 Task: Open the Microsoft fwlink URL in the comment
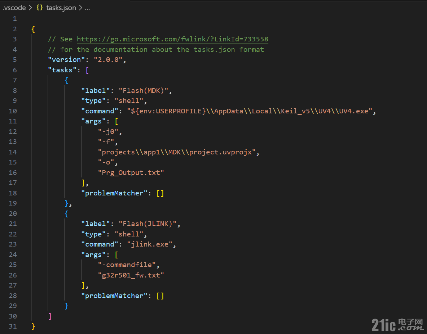pos(172,39)
